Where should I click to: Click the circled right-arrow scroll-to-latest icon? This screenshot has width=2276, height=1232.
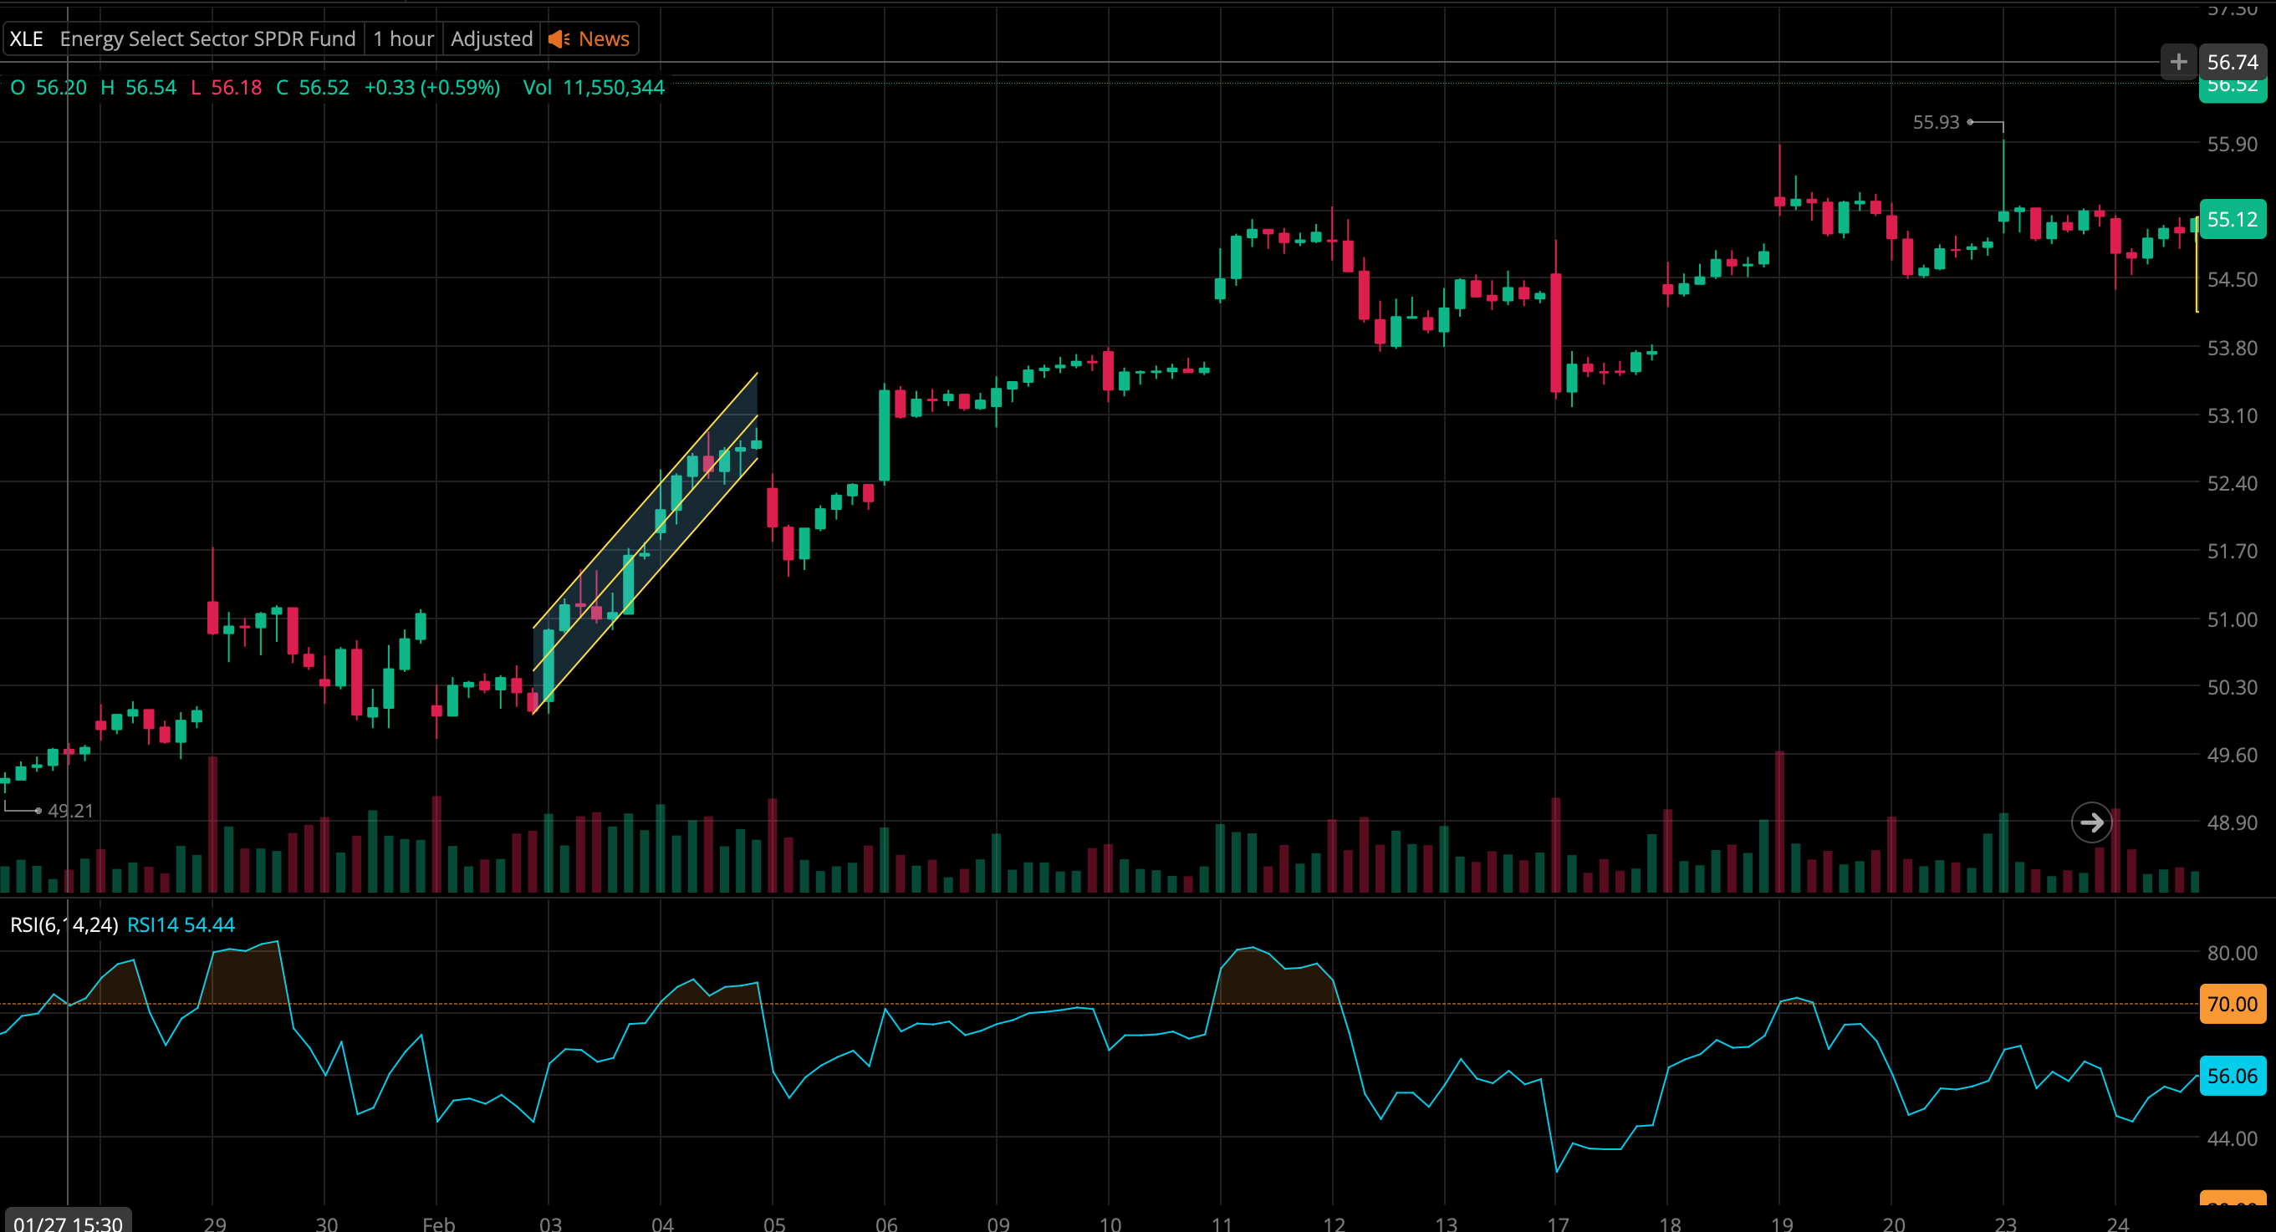coord(2090,823)
